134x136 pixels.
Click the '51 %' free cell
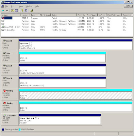(101, 30)
